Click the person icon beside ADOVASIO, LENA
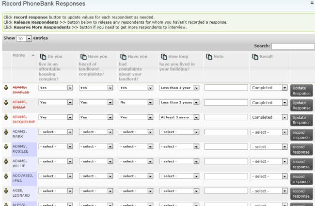Screen dimensions: 315x206 [6, 176]
